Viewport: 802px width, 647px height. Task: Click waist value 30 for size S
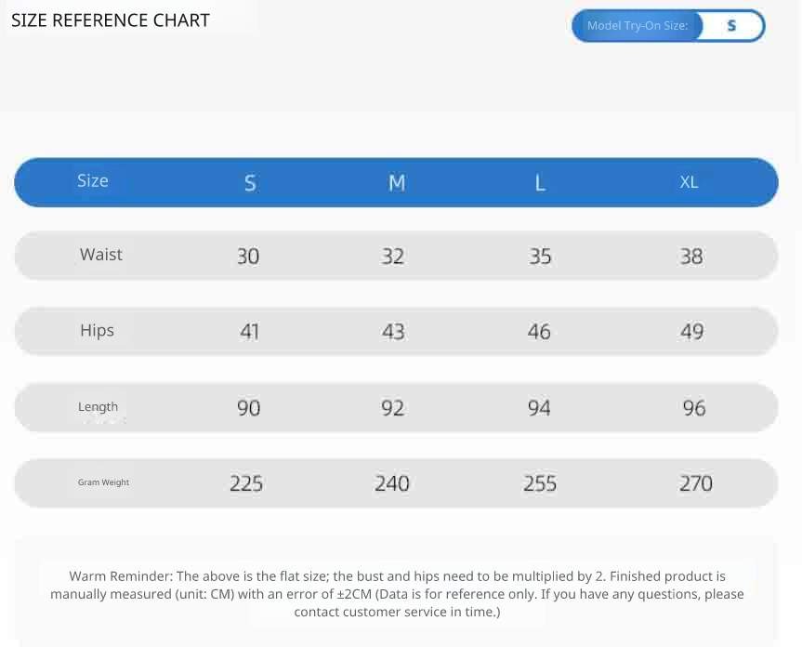click(x=248, y=257)
